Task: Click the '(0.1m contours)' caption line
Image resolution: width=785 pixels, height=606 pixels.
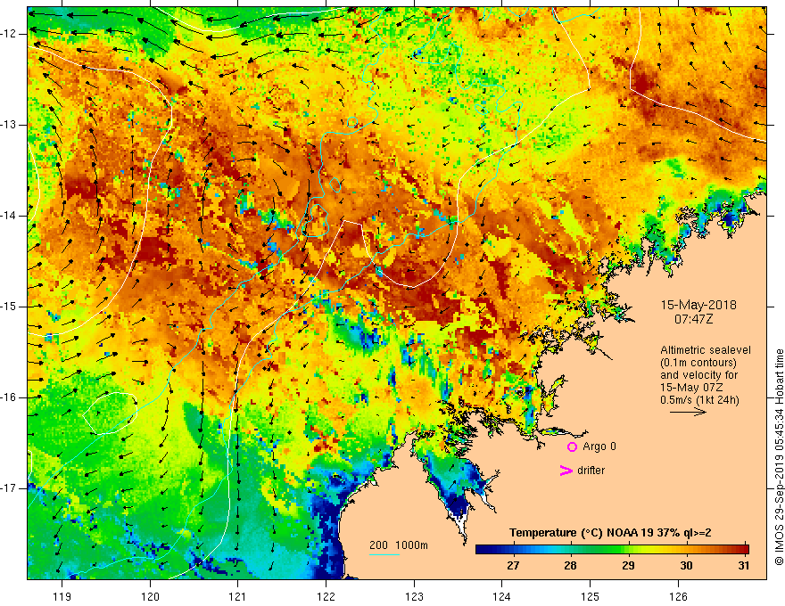Action: coord(698,363)
